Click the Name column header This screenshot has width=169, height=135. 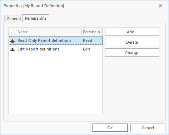(49, 32)
